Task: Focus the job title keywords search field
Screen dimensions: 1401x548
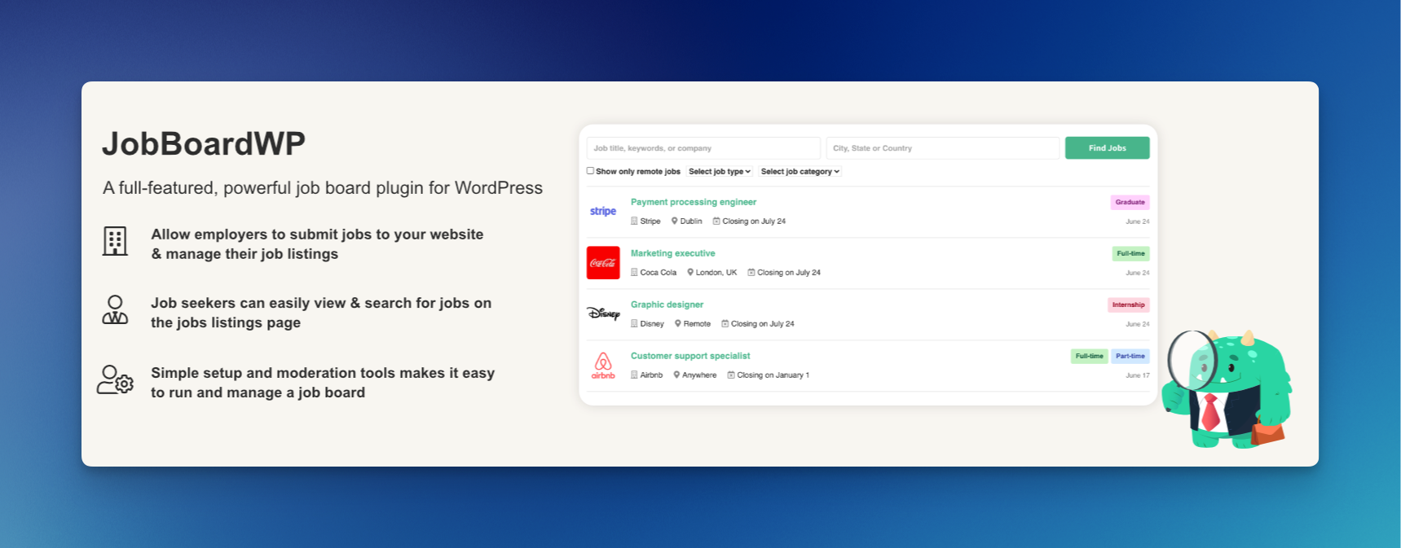Action: tap(703, 148)
